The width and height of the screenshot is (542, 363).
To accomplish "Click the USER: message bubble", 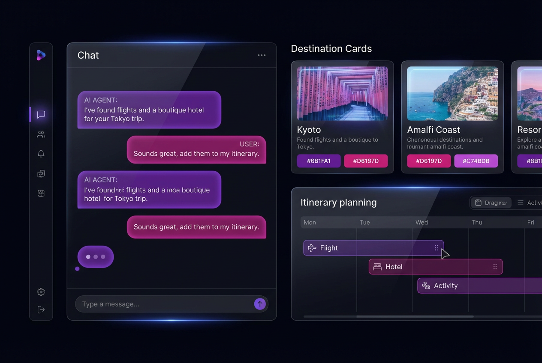I will 196,149.
